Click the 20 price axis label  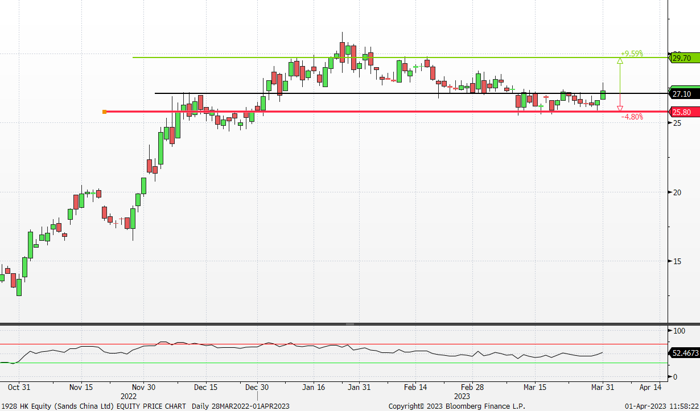tap(677, 192)
